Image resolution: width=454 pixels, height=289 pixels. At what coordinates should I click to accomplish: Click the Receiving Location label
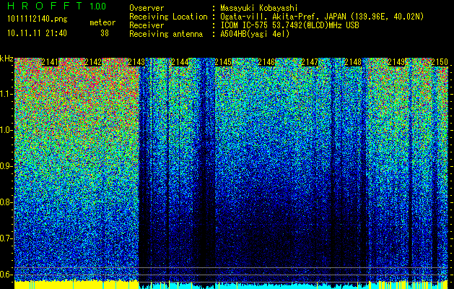click(168, 17)
